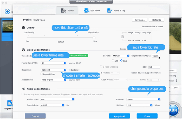
Task: Select the CBR radio button
Action: pyautogui.click(x=121, y=60)
